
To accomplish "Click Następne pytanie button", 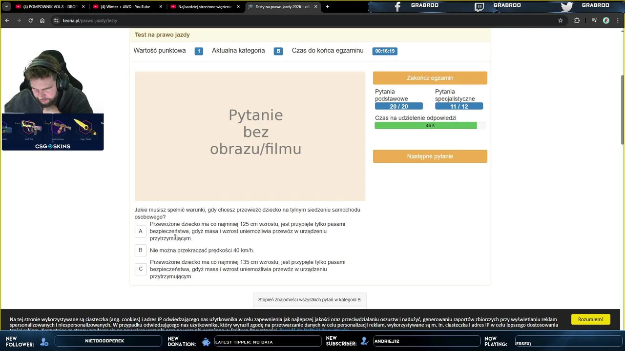I will [x=430, y=156].
